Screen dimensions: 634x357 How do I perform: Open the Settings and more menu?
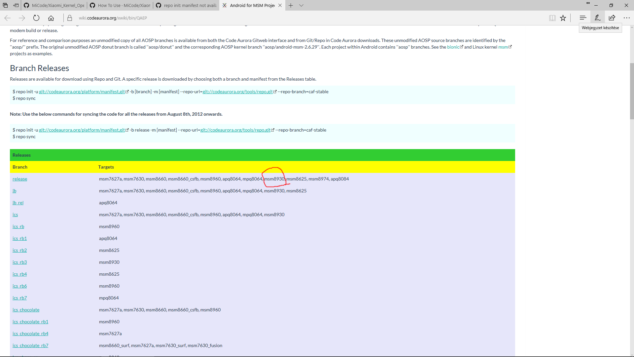[627, 18]
